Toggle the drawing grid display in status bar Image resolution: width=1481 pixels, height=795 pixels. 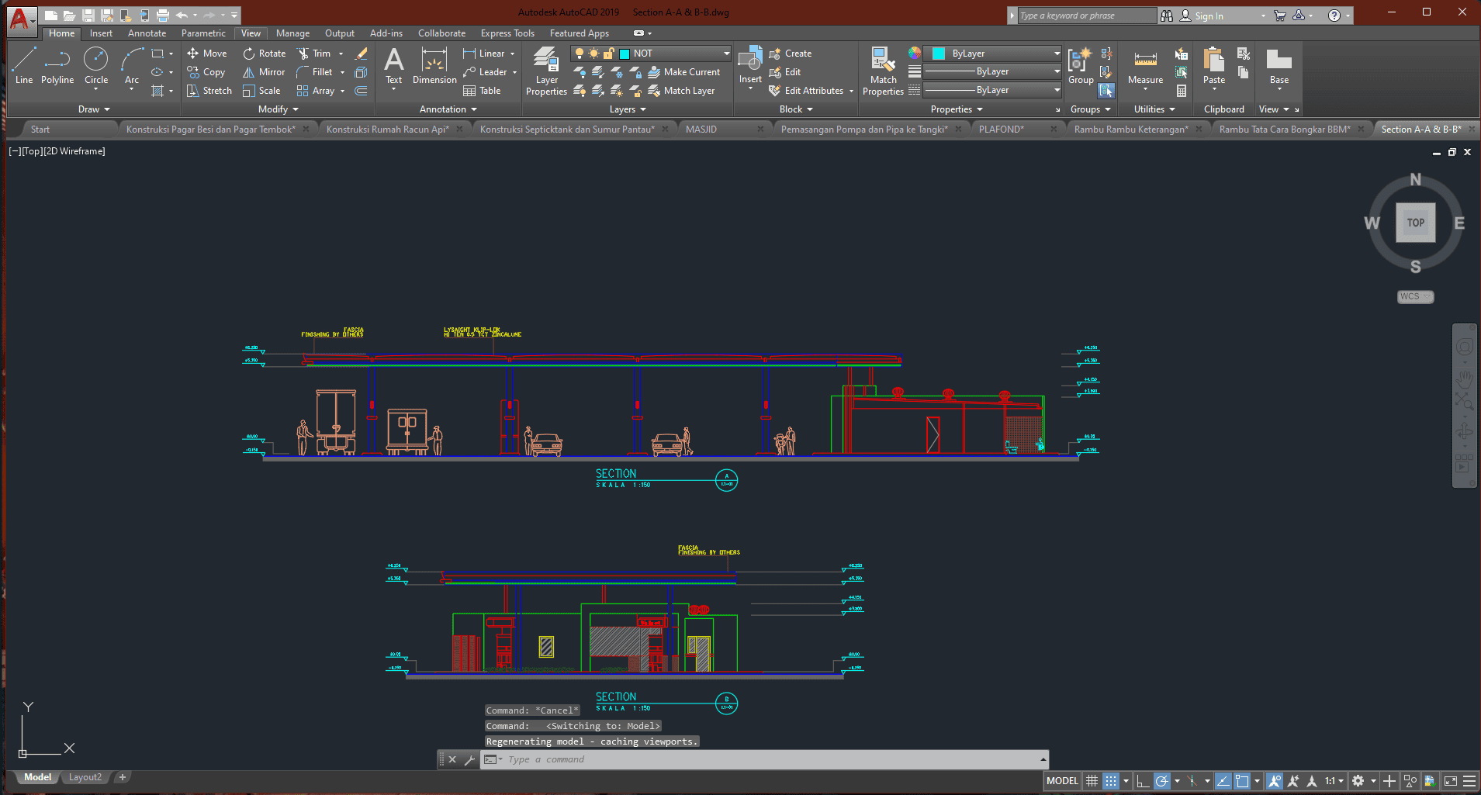pyautogui.click(x=1092, y=781)
